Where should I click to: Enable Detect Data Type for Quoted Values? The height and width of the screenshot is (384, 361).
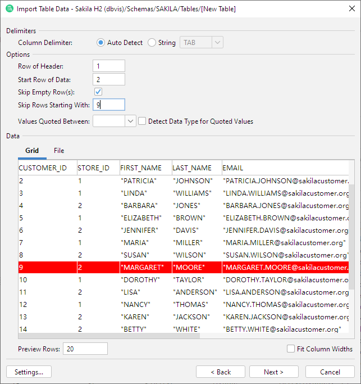[x=142, y=121]
